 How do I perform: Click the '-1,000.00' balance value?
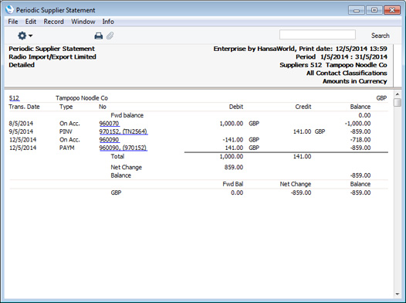tap(357, 124)
